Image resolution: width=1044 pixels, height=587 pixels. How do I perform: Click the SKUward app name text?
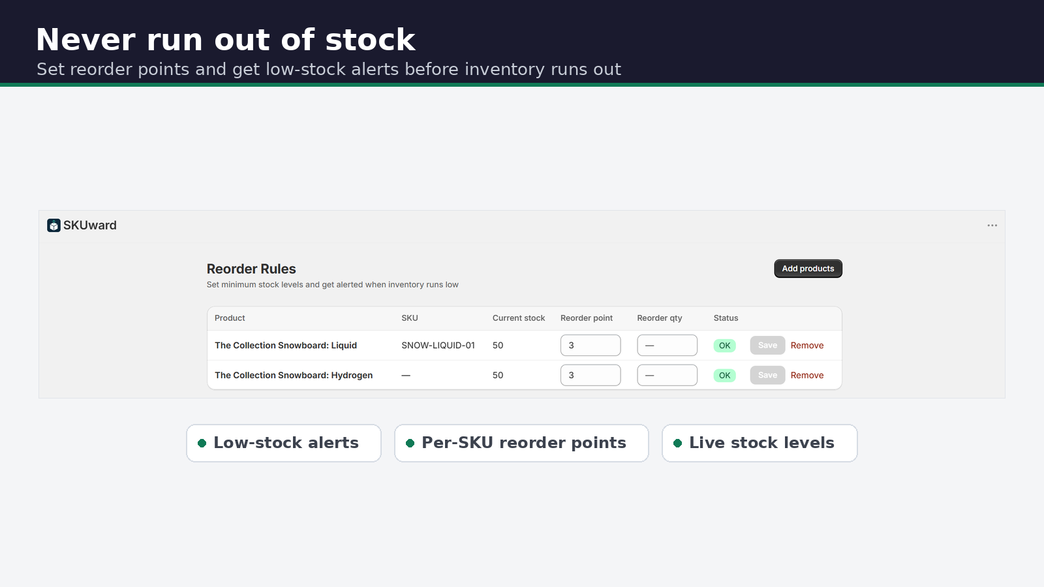tap(90, 226)
